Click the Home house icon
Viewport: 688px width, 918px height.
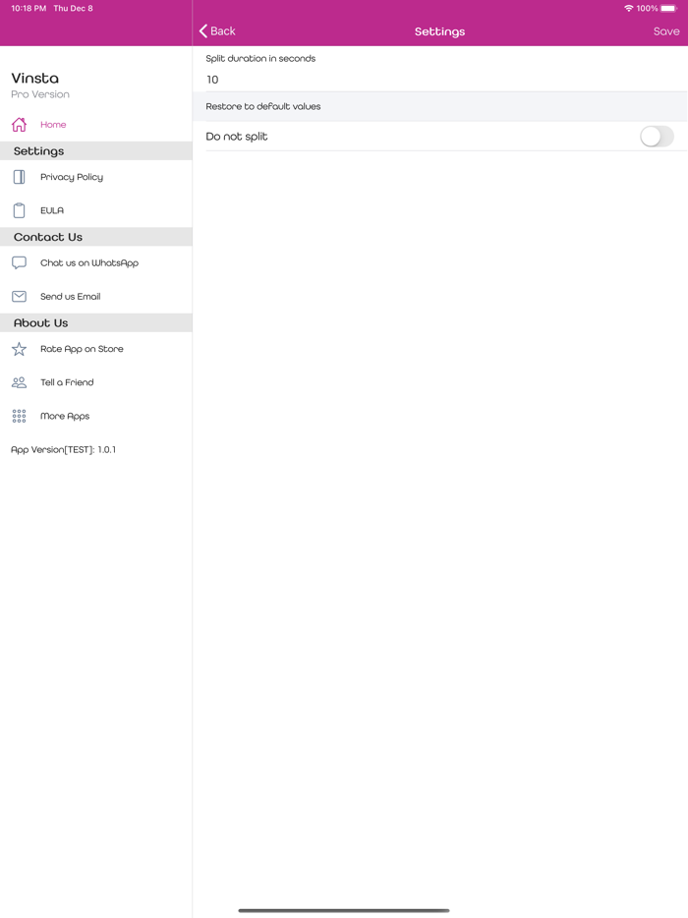(20, 124)
